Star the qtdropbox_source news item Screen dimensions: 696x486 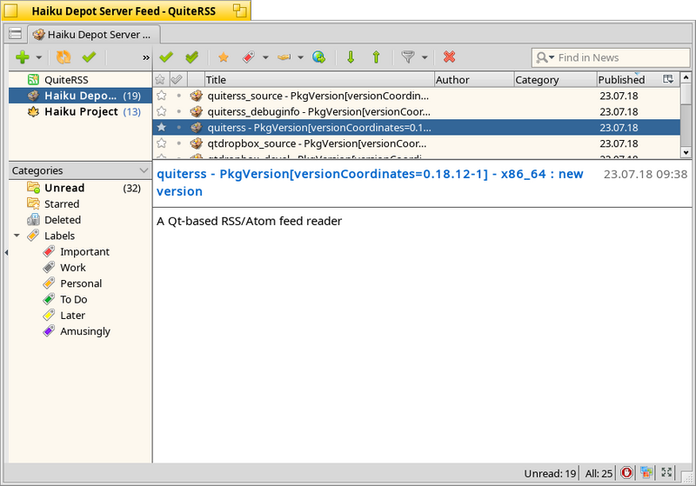point(162,143)
